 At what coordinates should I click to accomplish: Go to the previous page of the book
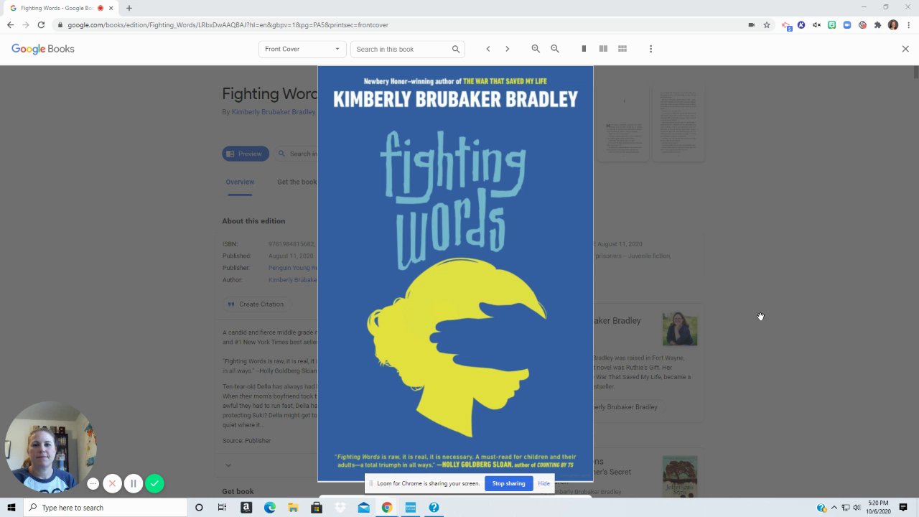click(488, 49)
